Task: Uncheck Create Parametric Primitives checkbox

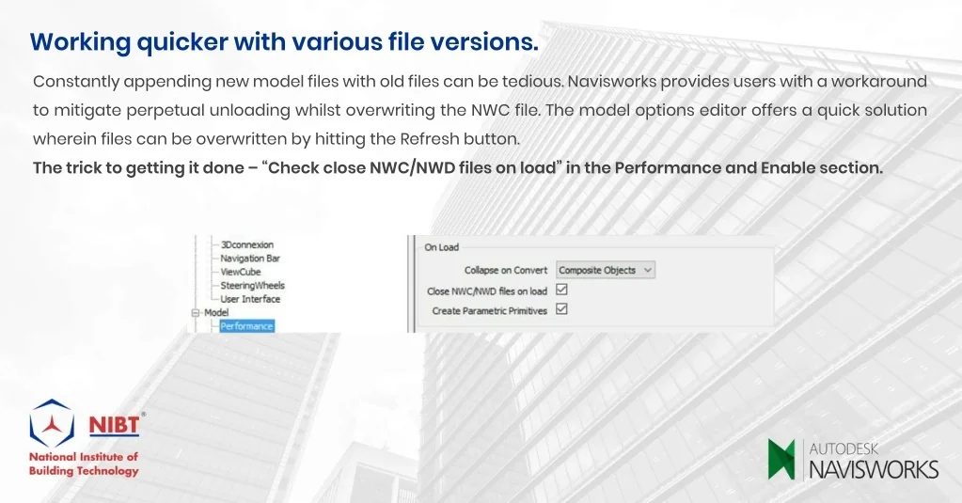Action: pos(562,309)
